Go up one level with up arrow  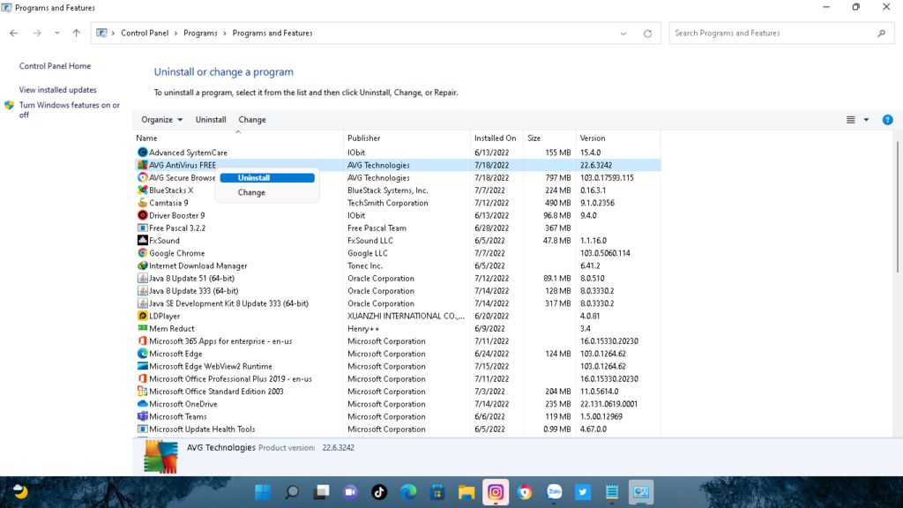click(x=76, y=34)
